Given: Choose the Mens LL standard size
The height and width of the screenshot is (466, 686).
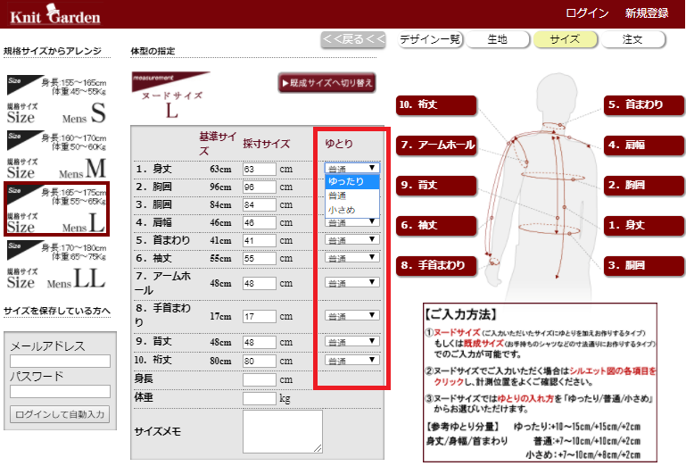Looking at the screenshot, I should pyautogui.click(x=56, y=264).
